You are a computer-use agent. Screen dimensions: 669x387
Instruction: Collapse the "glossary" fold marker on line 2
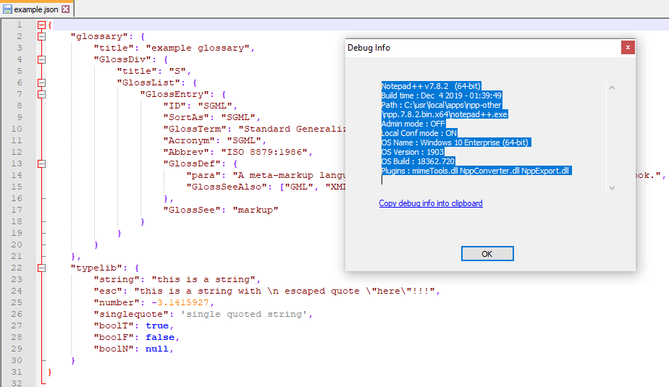pos(41,37)
